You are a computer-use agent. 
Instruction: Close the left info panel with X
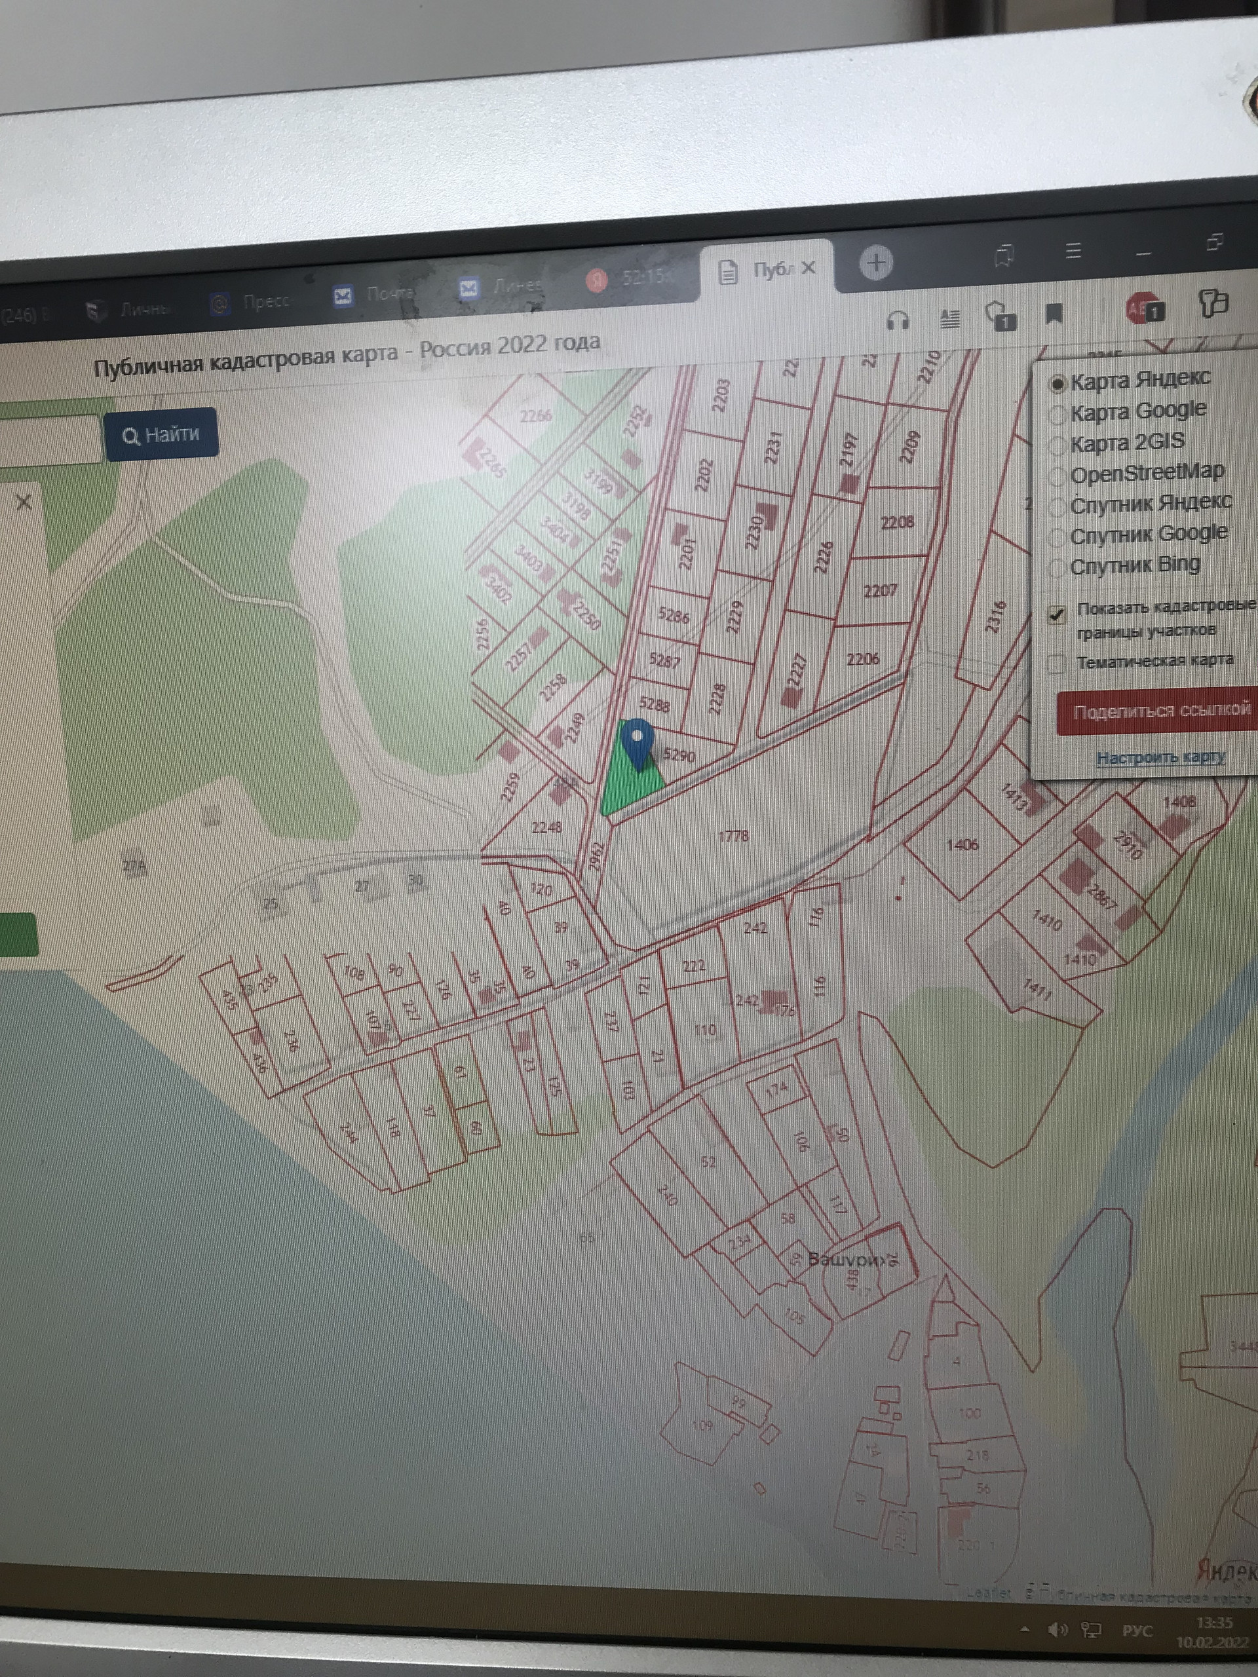[24, 502]
